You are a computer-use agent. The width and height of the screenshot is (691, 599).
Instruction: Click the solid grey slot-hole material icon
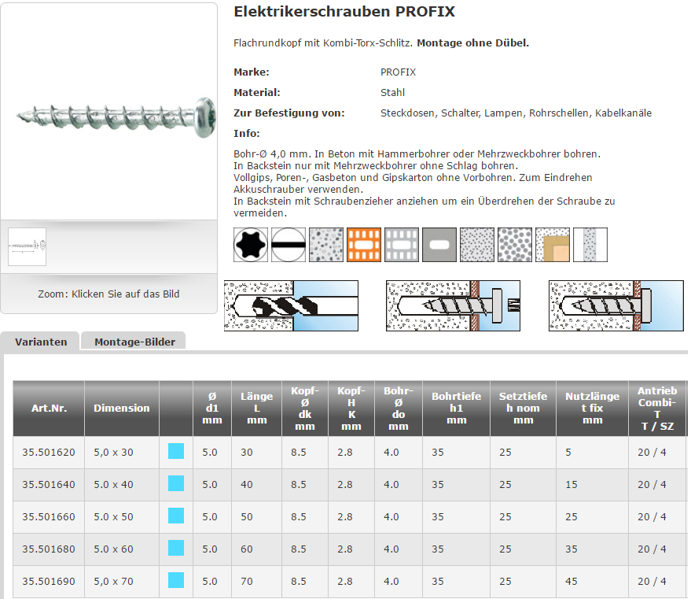[439, 245]
